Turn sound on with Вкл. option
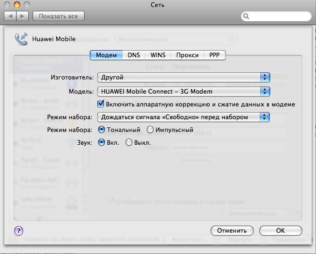Screen dimensions: 316x254 (x=101, y=142)
